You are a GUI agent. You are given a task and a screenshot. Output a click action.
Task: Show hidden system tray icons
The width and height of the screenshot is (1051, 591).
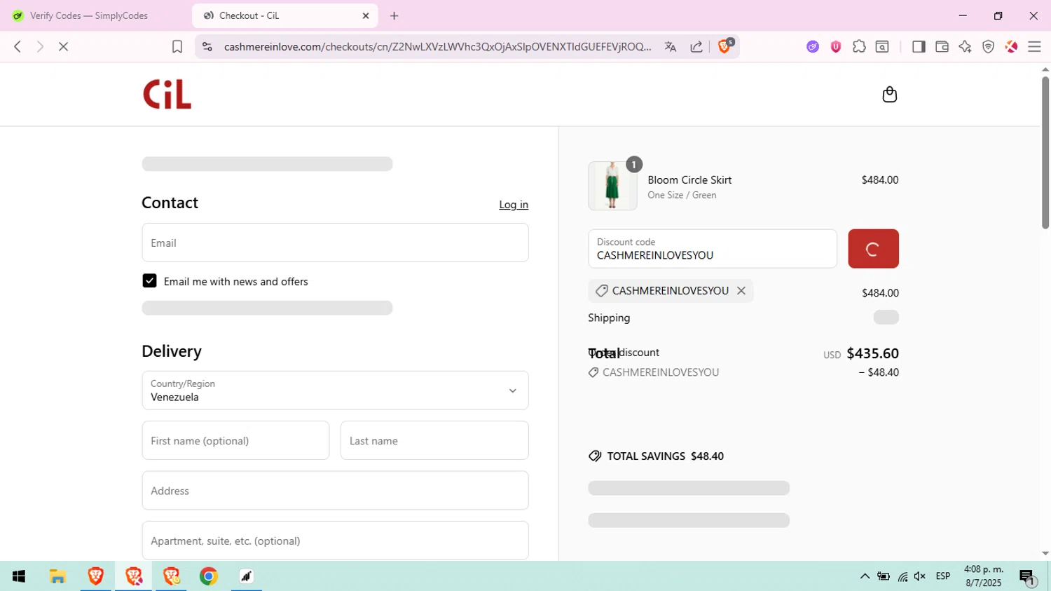pos(865,576)
